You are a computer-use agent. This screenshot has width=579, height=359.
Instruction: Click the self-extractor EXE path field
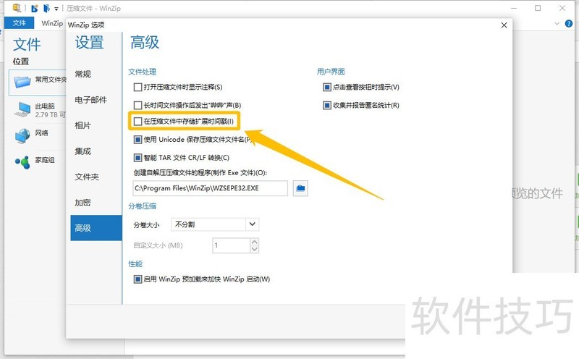210,188
